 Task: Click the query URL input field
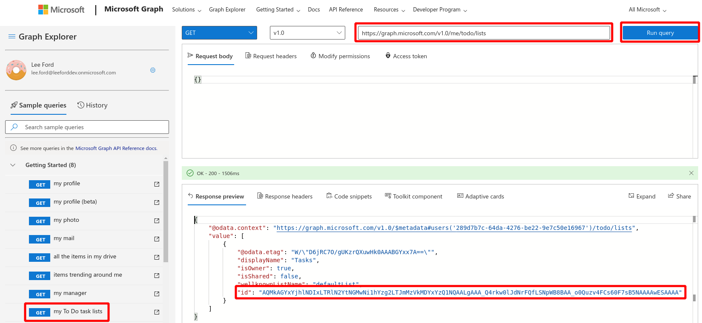[x=484, y=33]
